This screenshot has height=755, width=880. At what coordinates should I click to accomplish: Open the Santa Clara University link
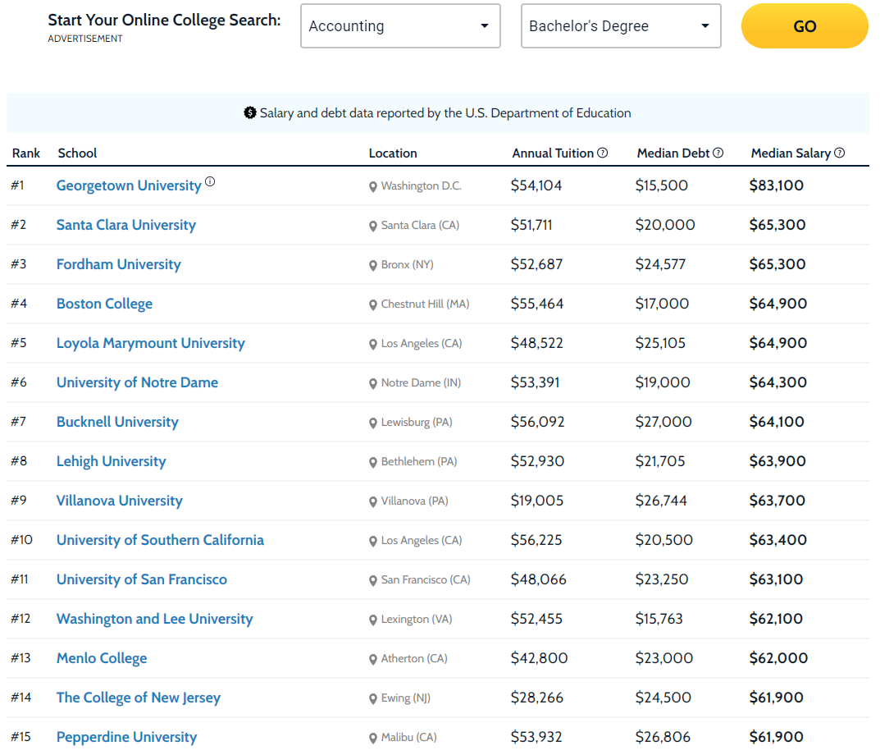(x=126, y=225)
